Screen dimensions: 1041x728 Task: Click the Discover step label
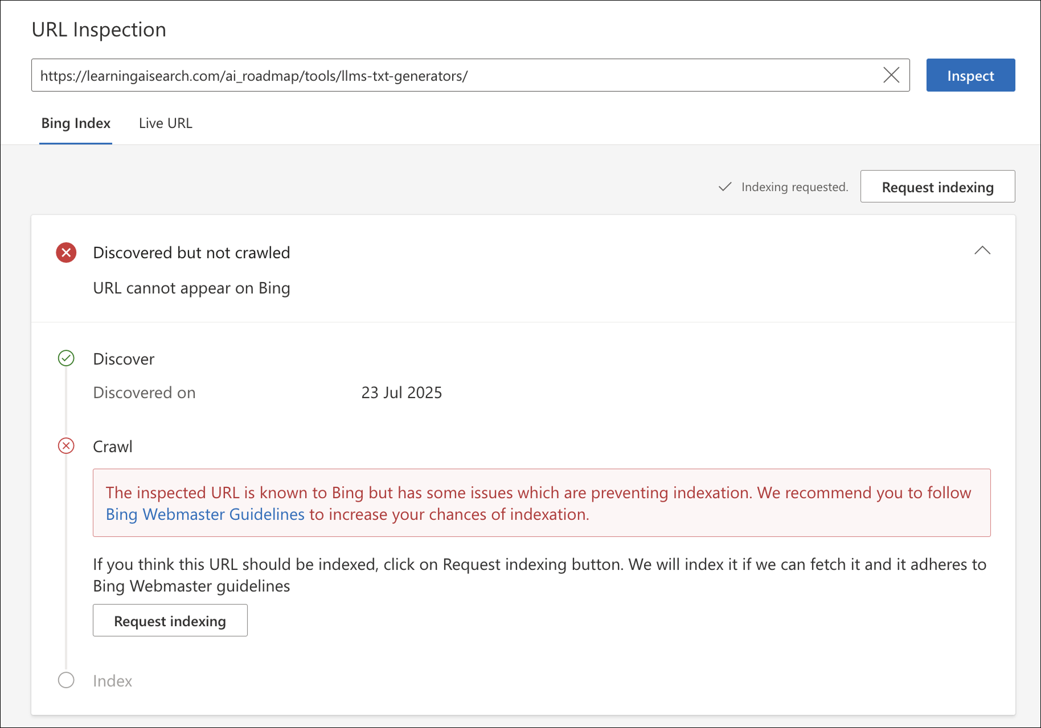click(x=124, y=359)
